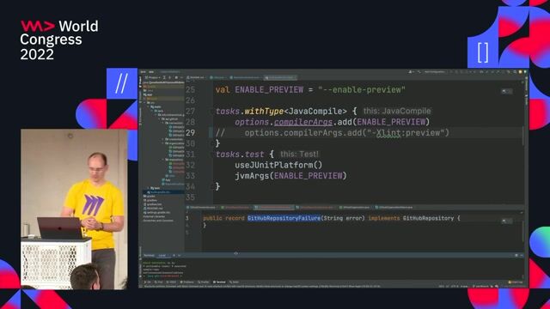Click the Search Everywhere magnifier icon

(515, 72)
